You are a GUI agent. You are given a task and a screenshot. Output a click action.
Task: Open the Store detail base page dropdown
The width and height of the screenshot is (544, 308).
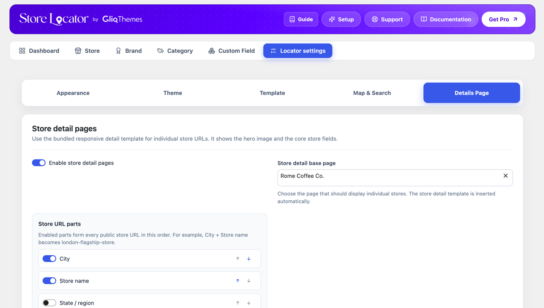pos(395,178)
